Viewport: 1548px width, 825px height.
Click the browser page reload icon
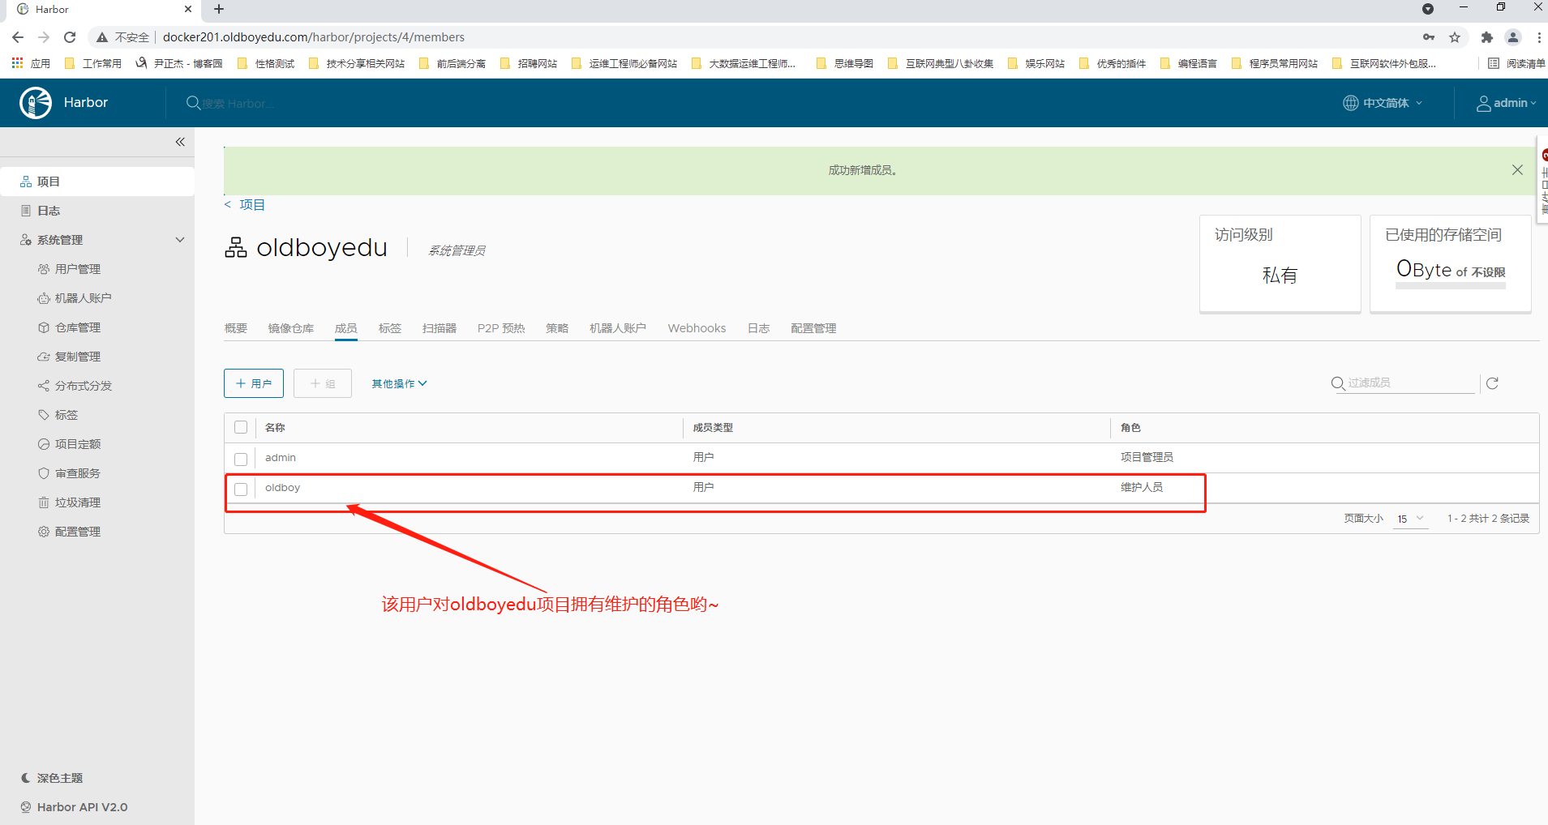click(x=70, y=37)
